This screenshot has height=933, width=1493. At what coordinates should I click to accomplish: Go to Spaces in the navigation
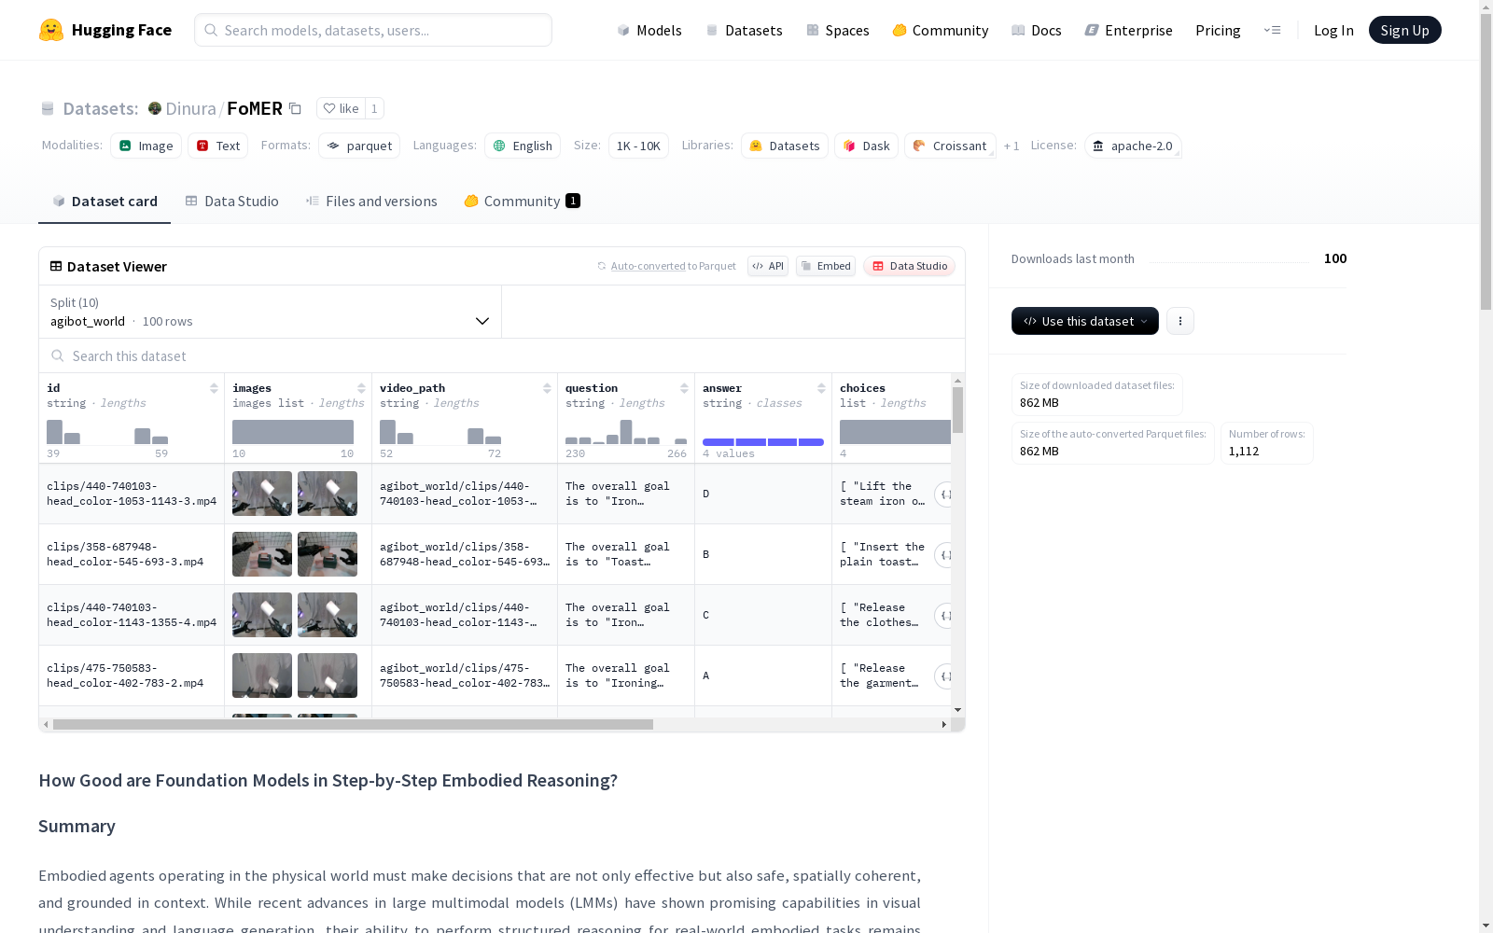(x=838, y=30)
